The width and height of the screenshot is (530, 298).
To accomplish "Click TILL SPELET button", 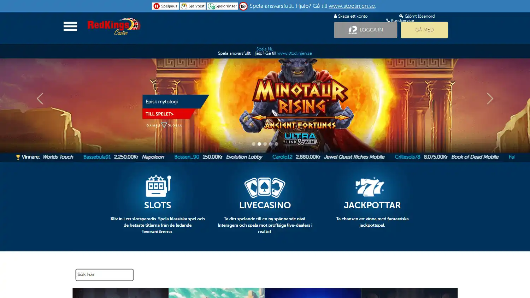I will (168, 114).
